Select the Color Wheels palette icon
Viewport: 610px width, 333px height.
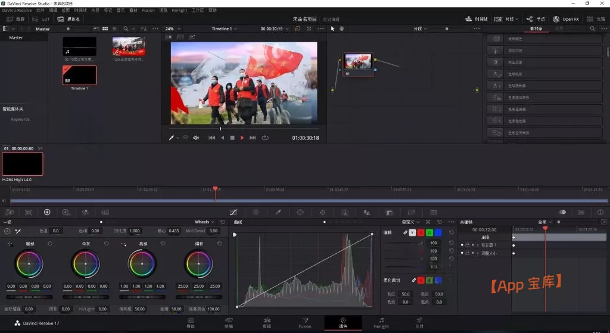[x=47, y=212]
